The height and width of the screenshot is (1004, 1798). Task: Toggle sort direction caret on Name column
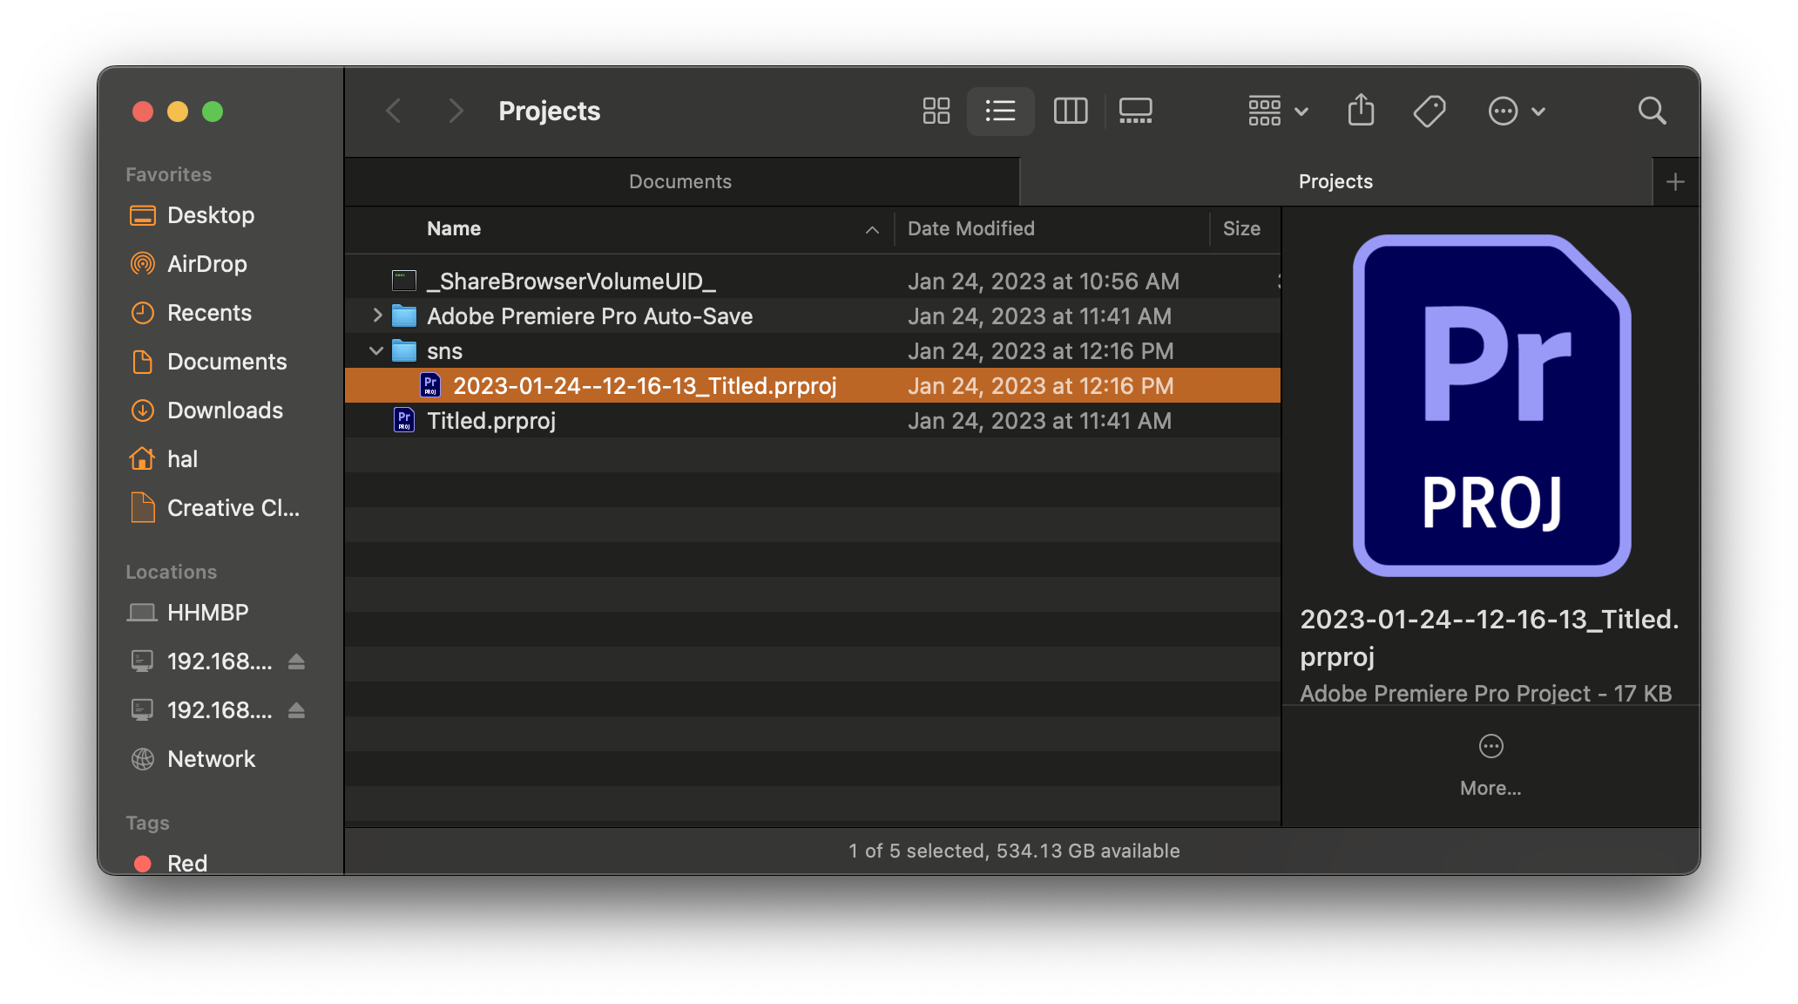click(x=872, y=229)
